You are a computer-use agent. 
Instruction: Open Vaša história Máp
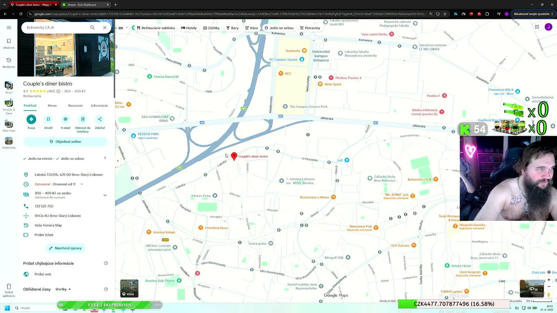click(48, 225)
